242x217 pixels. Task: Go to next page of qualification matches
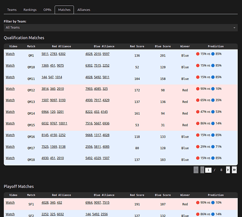pyautogui.click(x=228, y=170)
